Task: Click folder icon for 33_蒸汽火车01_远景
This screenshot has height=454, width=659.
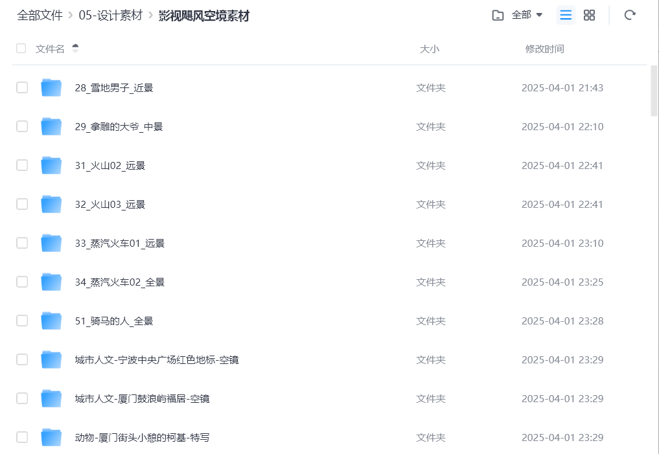Action: (x=51, y=243)
